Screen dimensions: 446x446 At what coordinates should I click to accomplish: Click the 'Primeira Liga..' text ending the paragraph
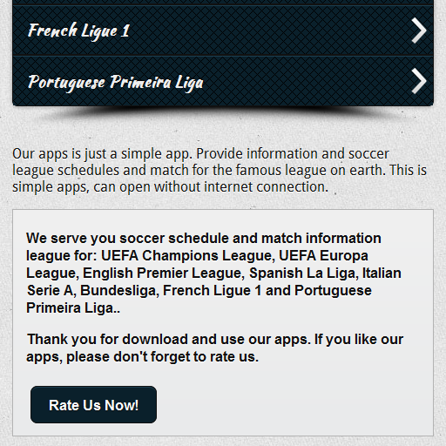[73, 308]
